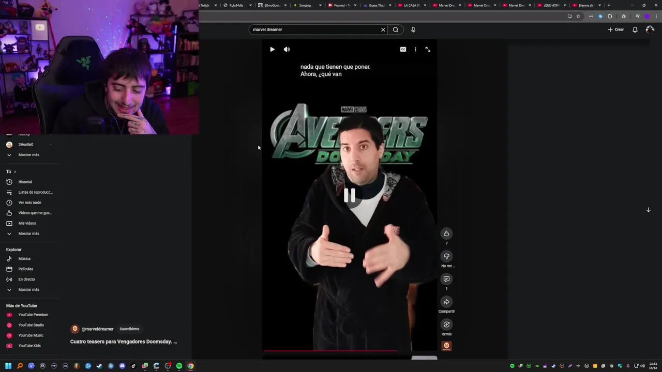Dislike the Short with thumbs-down icon
The height and width of the screenshot is (372, 662).
coord(446,256)
